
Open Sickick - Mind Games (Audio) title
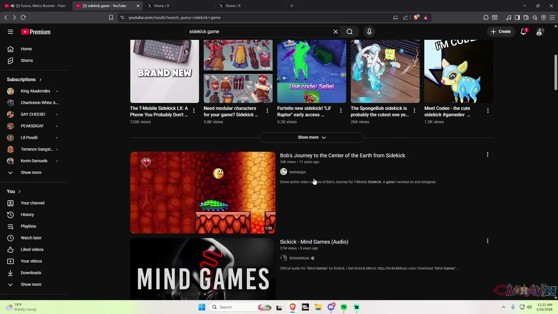coord(314,242)
